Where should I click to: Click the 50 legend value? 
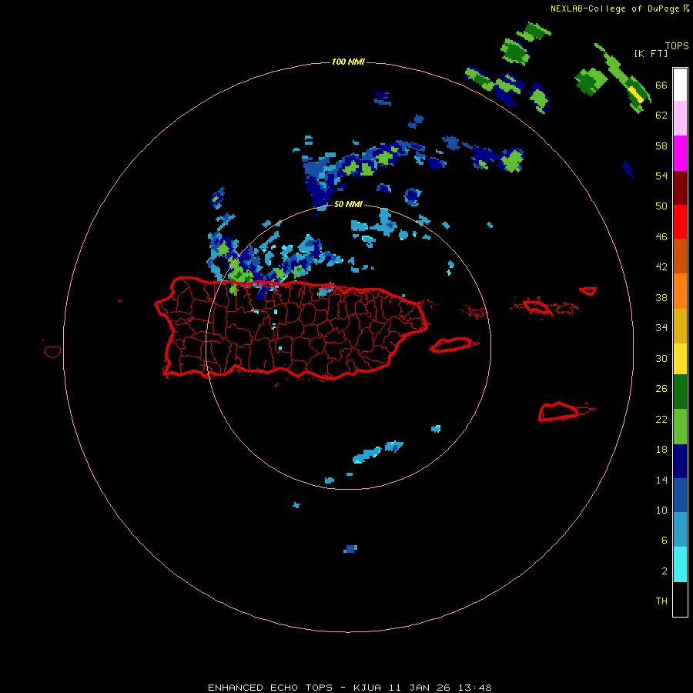click(661, 206)
